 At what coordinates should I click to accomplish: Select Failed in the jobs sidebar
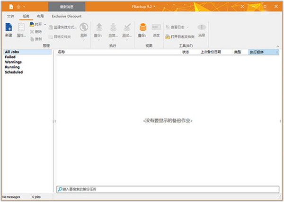pyautogui.click(x=10, y=57)
